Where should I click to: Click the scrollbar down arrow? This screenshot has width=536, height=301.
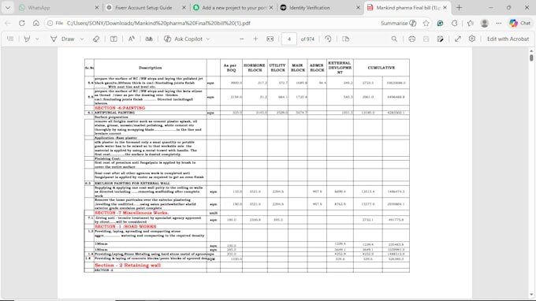[x=531, y=295]
